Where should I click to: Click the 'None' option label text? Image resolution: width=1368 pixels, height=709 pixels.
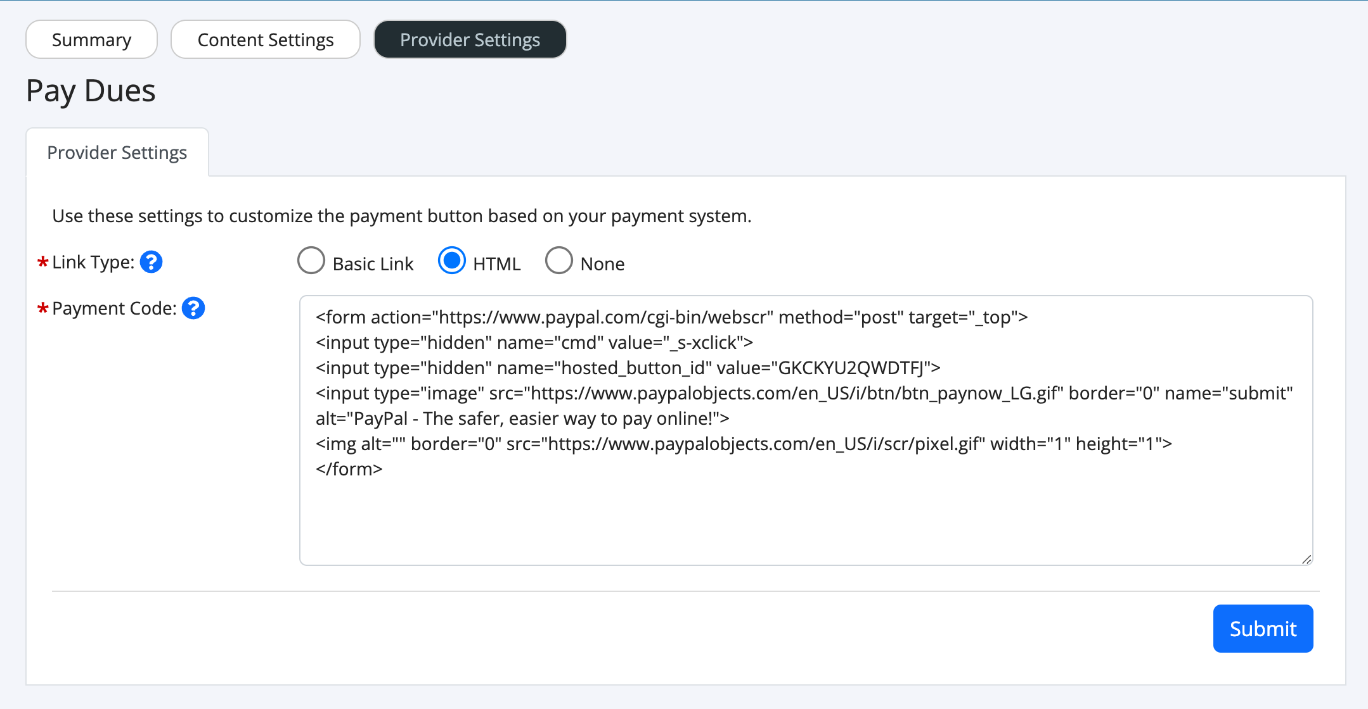[602, 264]
